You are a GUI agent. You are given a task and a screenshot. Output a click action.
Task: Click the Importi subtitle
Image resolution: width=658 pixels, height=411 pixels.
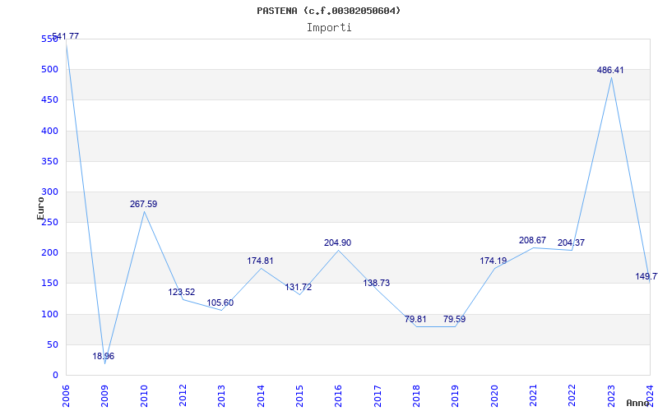[329, 28]
